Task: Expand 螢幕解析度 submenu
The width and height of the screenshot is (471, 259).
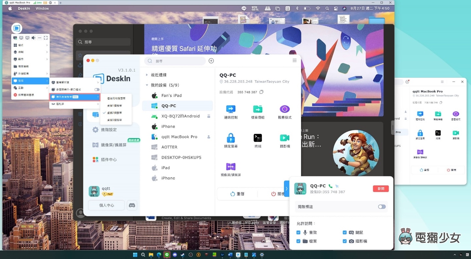Action: point(75,82)
